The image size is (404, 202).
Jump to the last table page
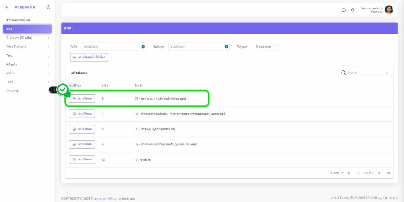388,173
